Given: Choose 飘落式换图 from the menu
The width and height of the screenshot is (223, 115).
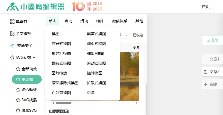Looking at the screenshot, I should pos(97,34).
